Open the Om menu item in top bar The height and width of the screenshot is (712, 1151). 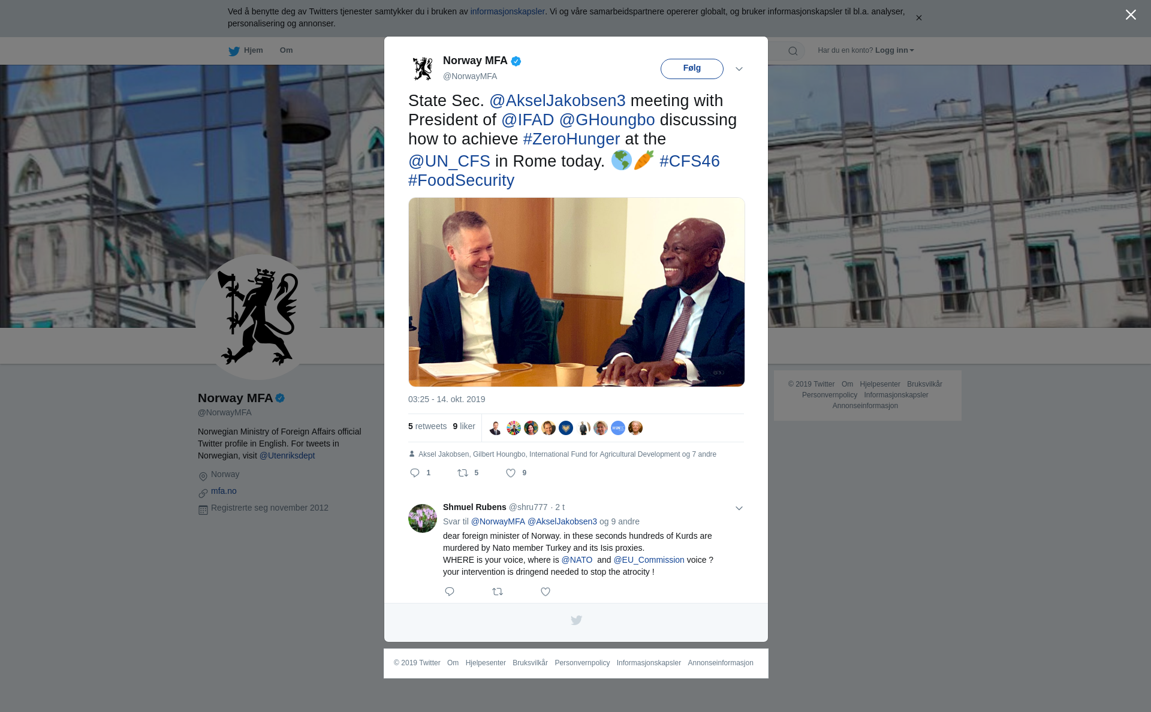(x=286, y=50)
